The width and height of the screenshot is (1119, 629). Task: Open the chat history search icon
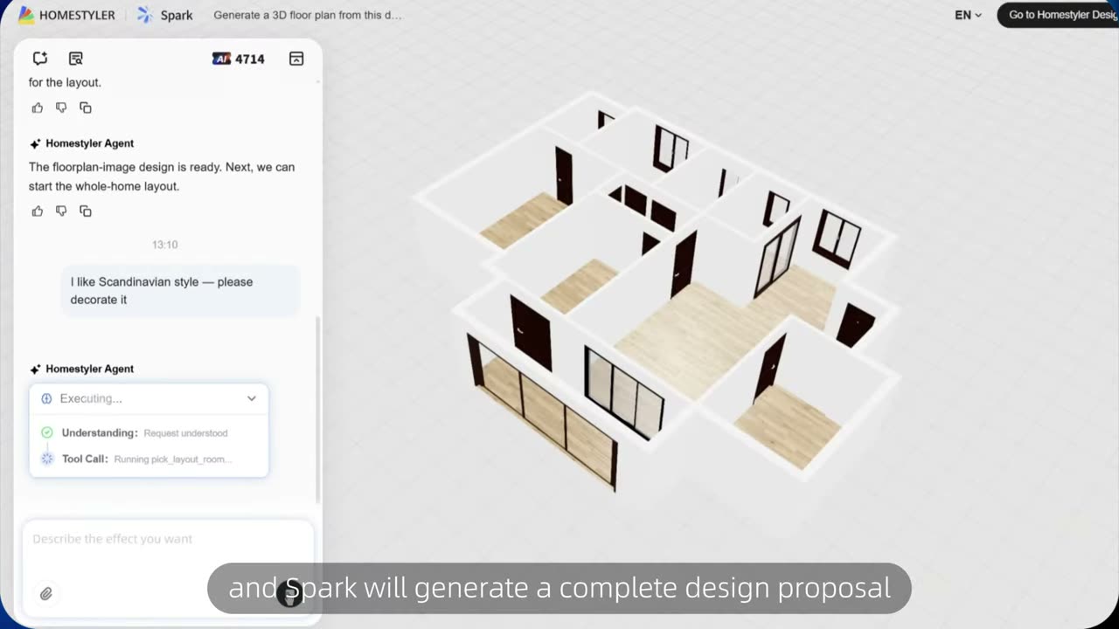[76, 59]
